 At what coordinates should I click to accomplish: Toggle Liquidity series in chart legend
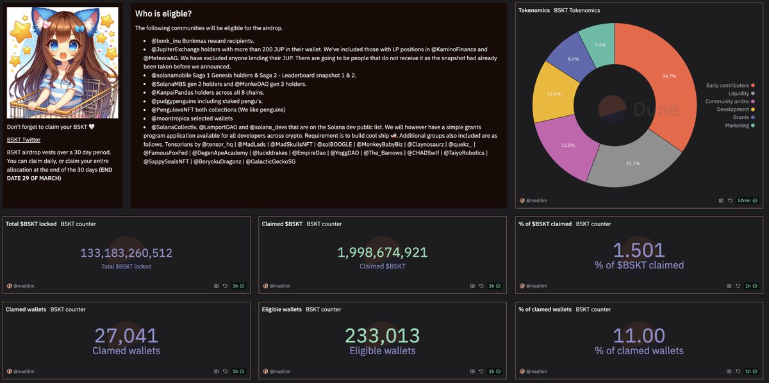click(x=741, y=94)
